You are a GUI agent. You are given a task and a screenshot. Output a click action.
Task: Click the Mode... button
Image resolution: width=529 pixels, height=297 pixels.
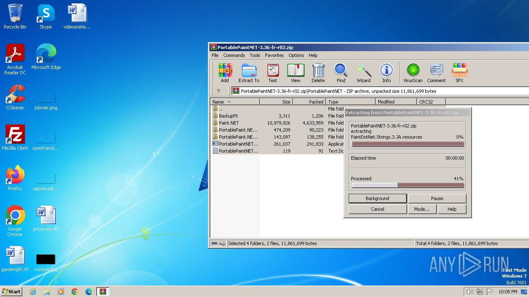coord(422,209)
